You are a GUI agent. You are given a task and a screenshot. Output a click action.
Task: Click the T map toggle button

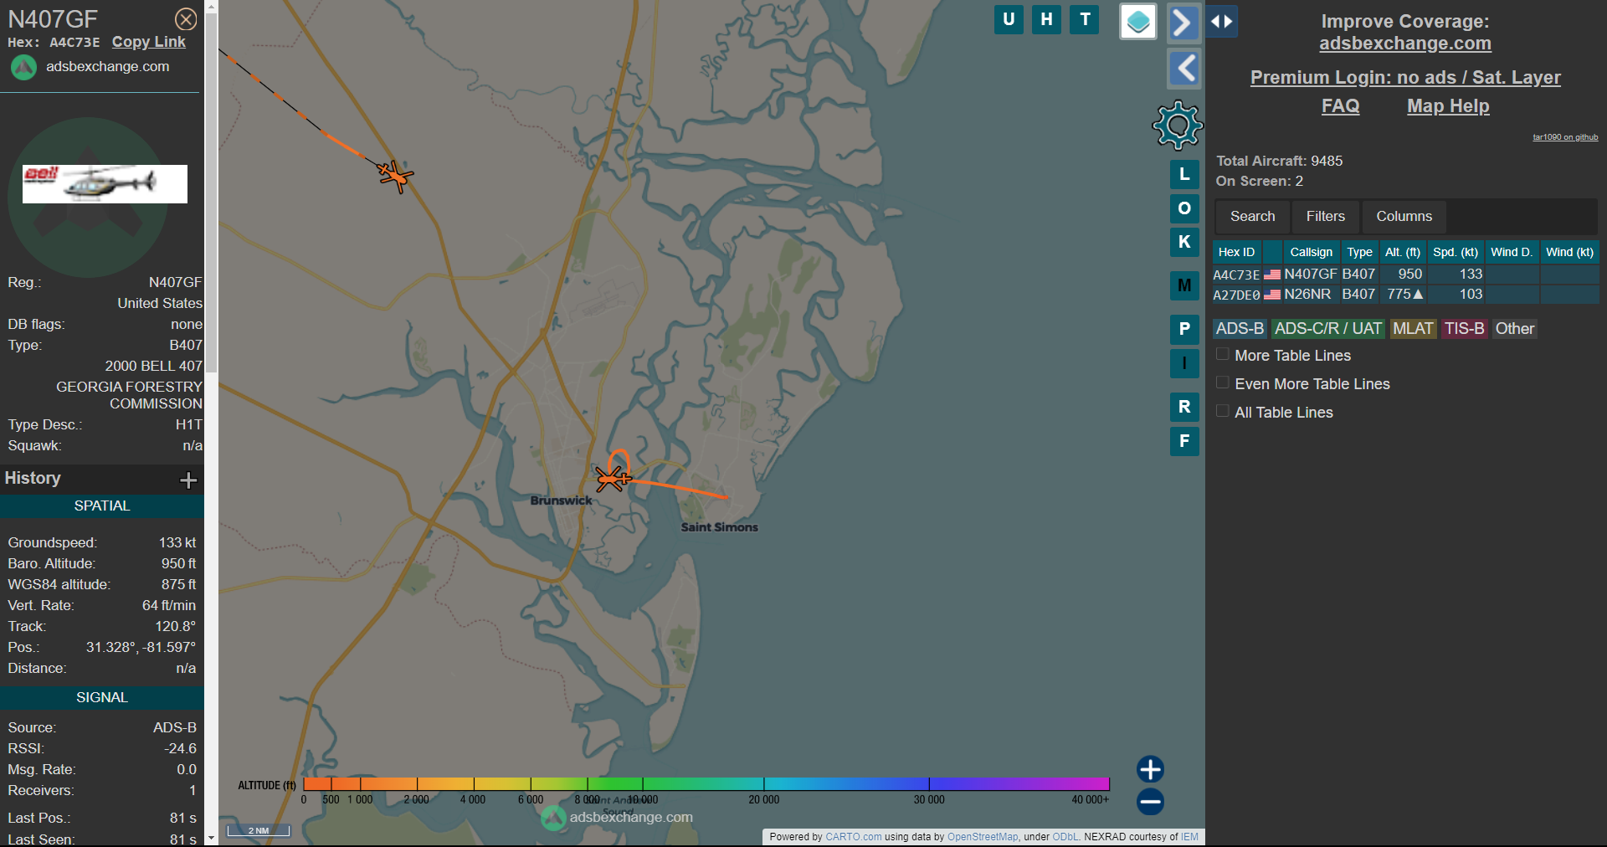[x=1085, y=19]
